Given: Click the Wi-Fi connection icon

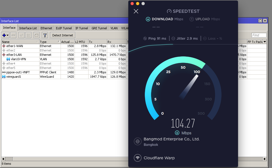Looking at the screenshot, I should 138,158.
